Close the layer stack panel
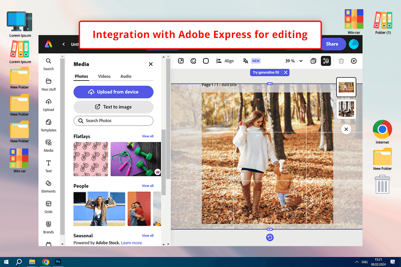This screenshot has width=401, height=267. (x=346, y=129)
